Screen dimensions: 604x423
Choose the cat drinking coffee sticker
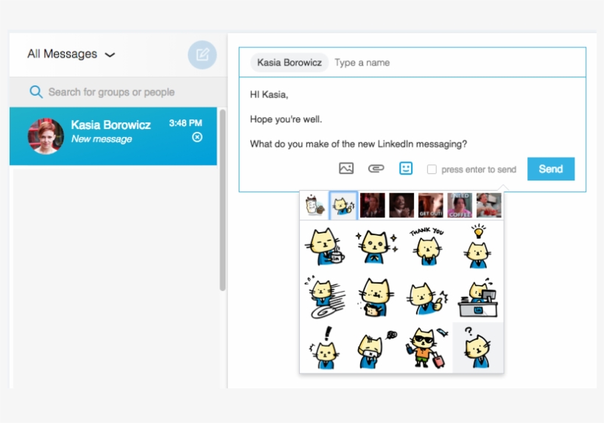325,247
